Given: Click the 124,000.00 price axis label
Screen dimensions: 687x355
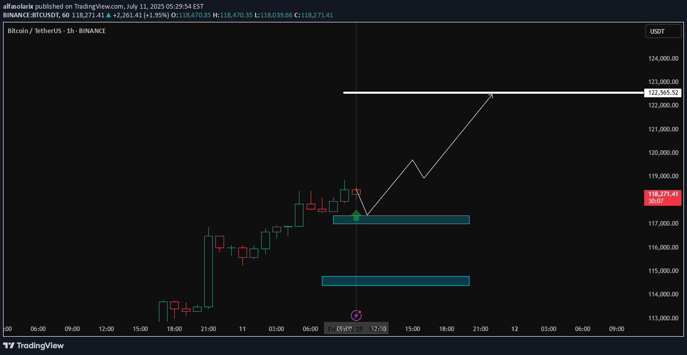Looking at the screenshot, I should 663,59.
